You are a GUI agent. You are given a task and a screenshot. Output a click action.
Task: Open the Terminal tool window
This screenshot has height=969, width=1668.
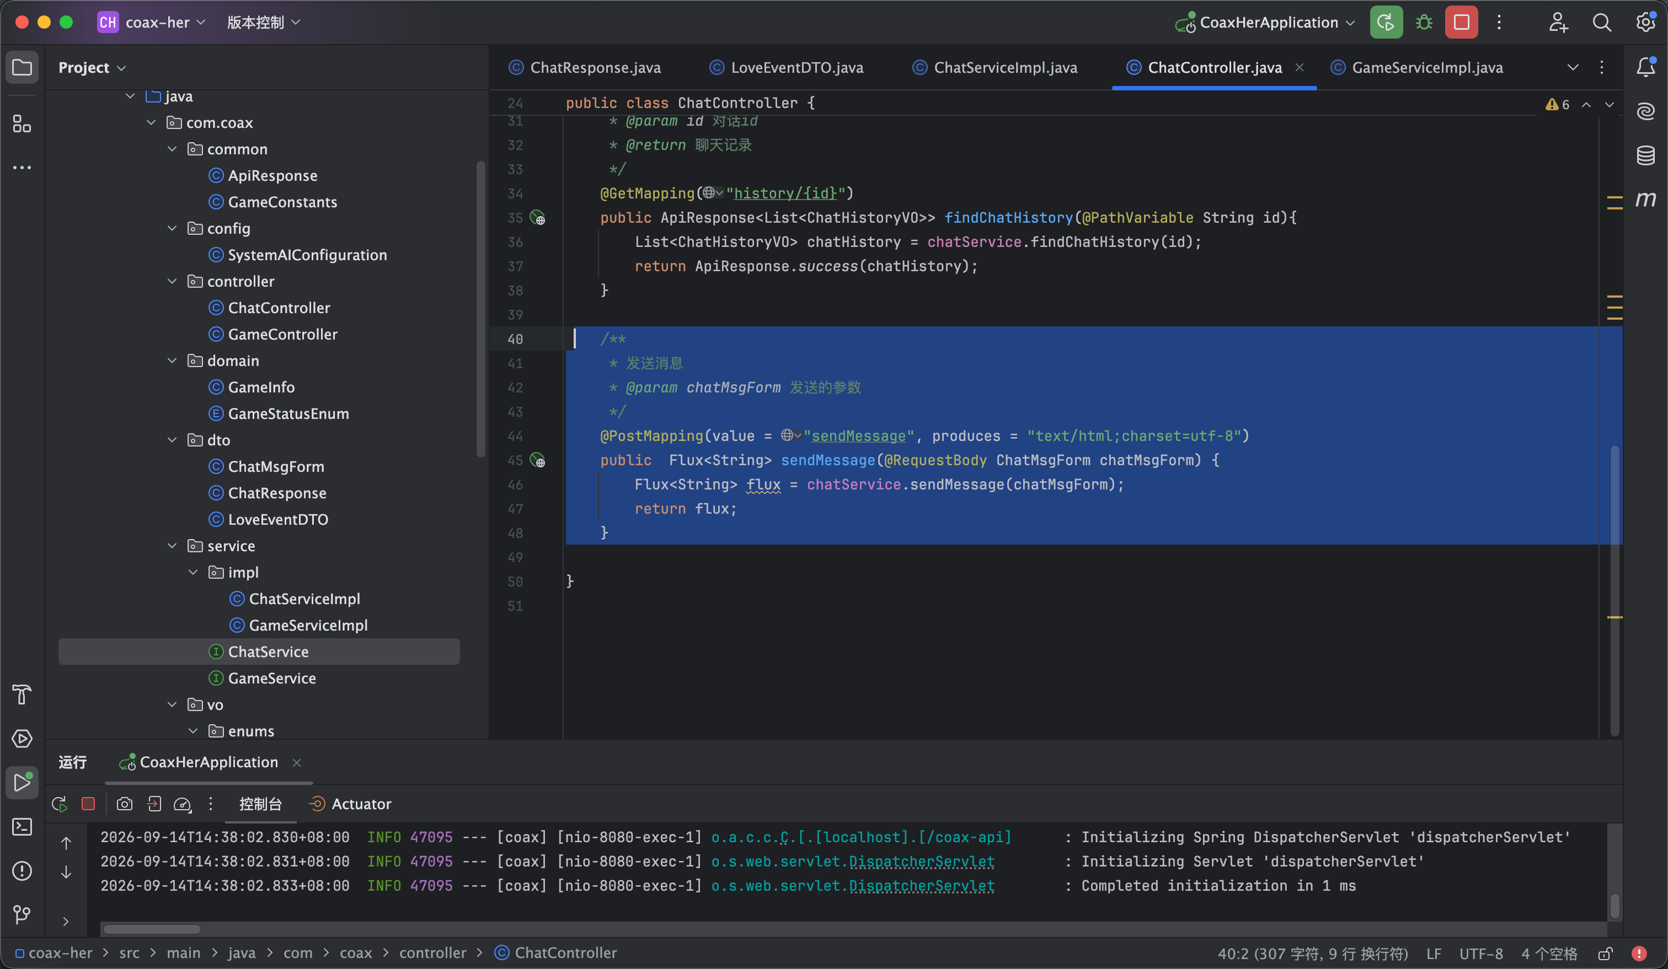pos(22,827)
